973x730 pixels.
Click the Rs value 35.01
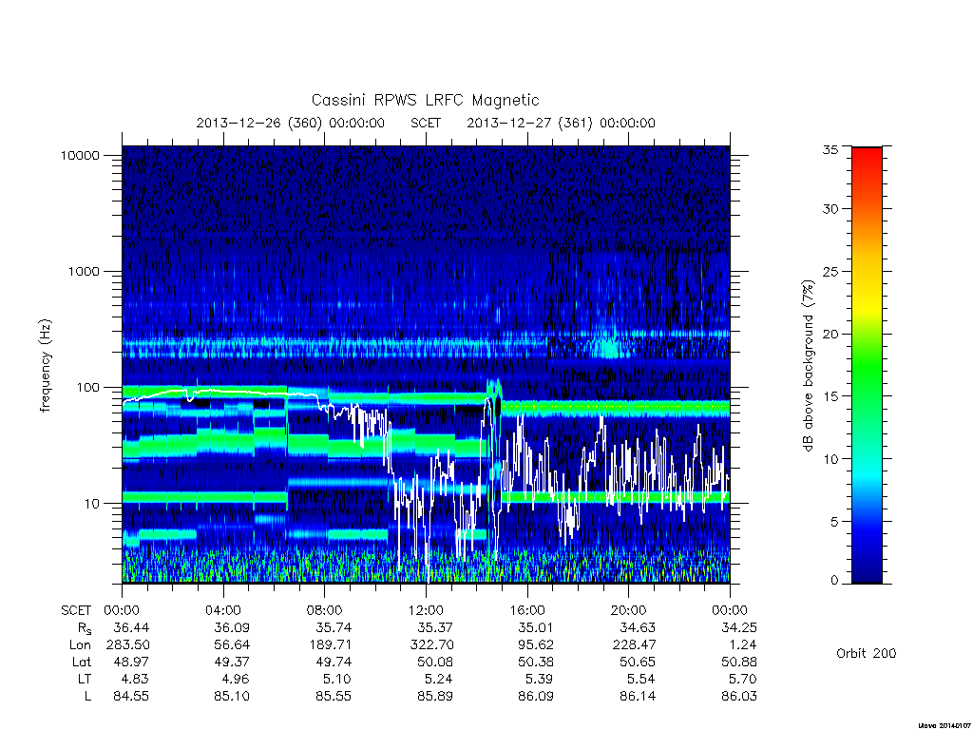tap(536, 627)
